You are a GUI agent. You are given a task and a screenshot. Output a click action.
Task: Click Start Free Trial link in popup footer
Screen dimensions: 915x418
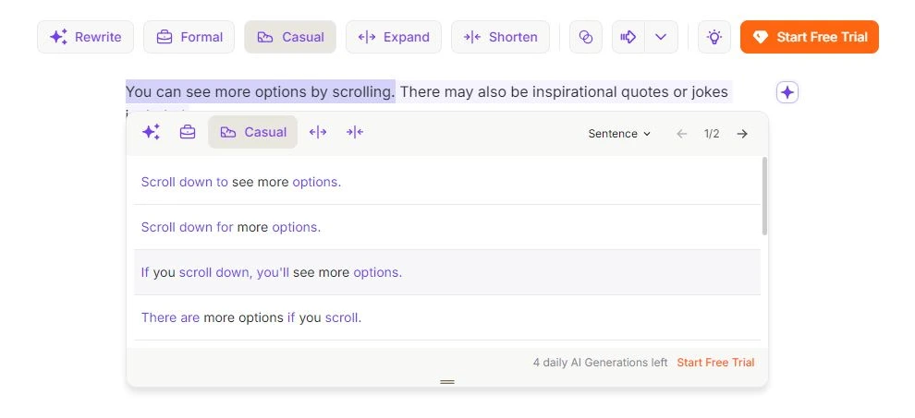point(715,363)
